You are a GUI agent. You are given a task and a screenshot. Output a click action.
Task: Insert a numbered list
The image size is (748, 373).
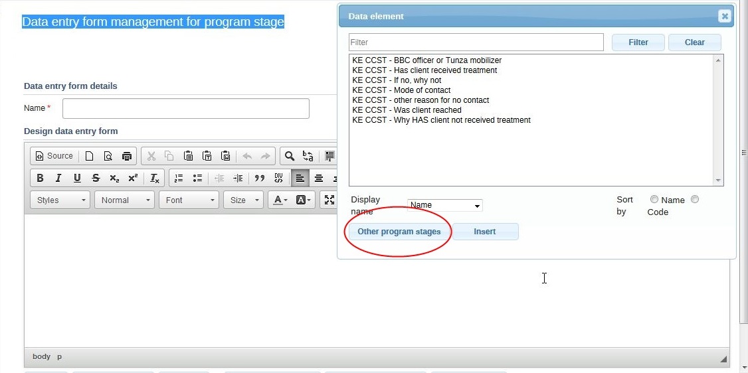tap(179, 178)
